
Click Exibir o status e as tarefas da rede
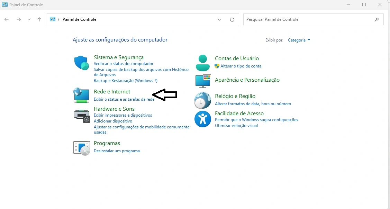124,99
